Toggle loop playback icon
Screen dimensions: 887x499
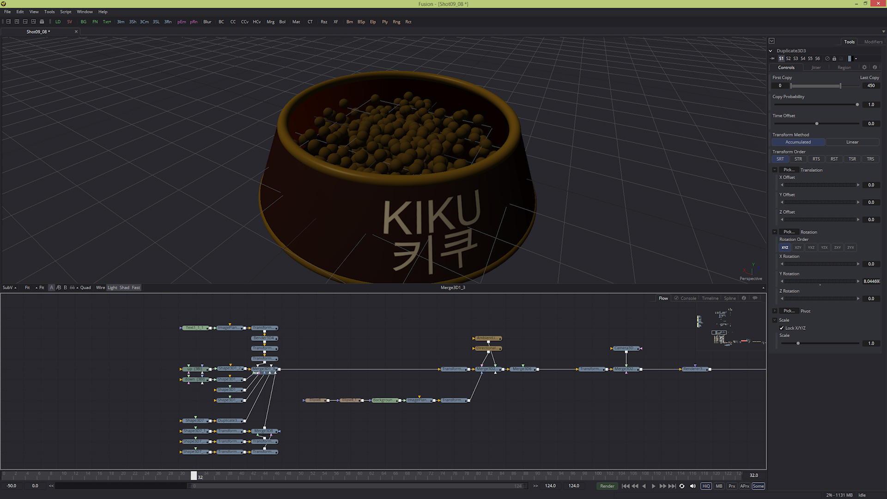point(682,486)
